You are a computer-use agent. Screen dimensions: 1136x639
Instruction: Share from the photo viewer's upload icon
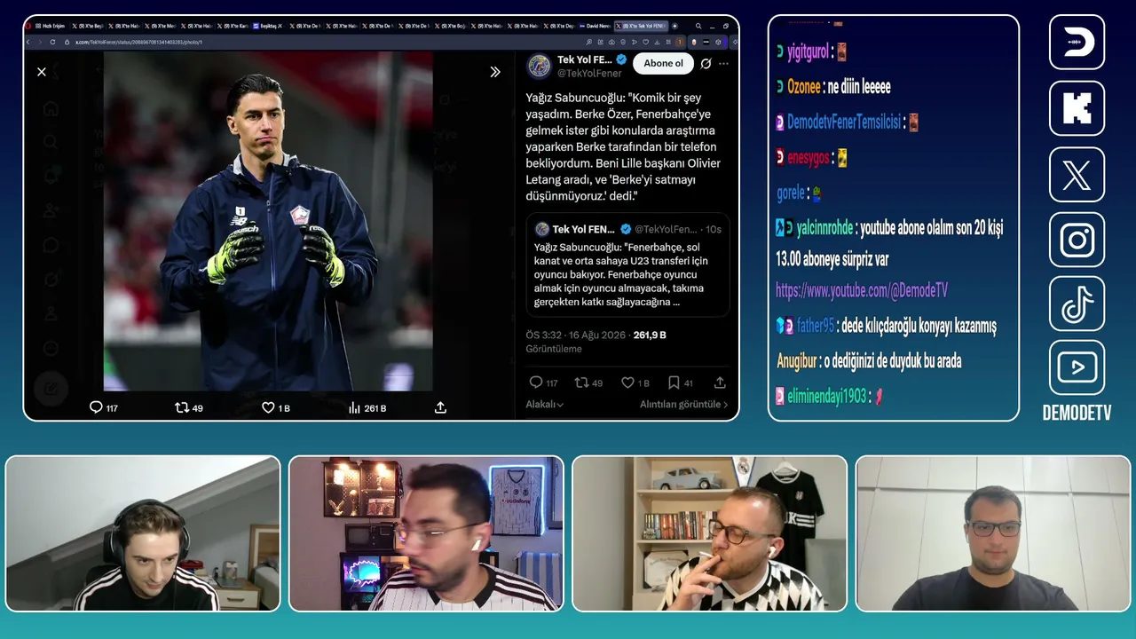coord(440,407)
